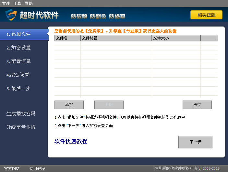
Task: Open 使用教程 link in footer
Action: [x=37, y=168]
